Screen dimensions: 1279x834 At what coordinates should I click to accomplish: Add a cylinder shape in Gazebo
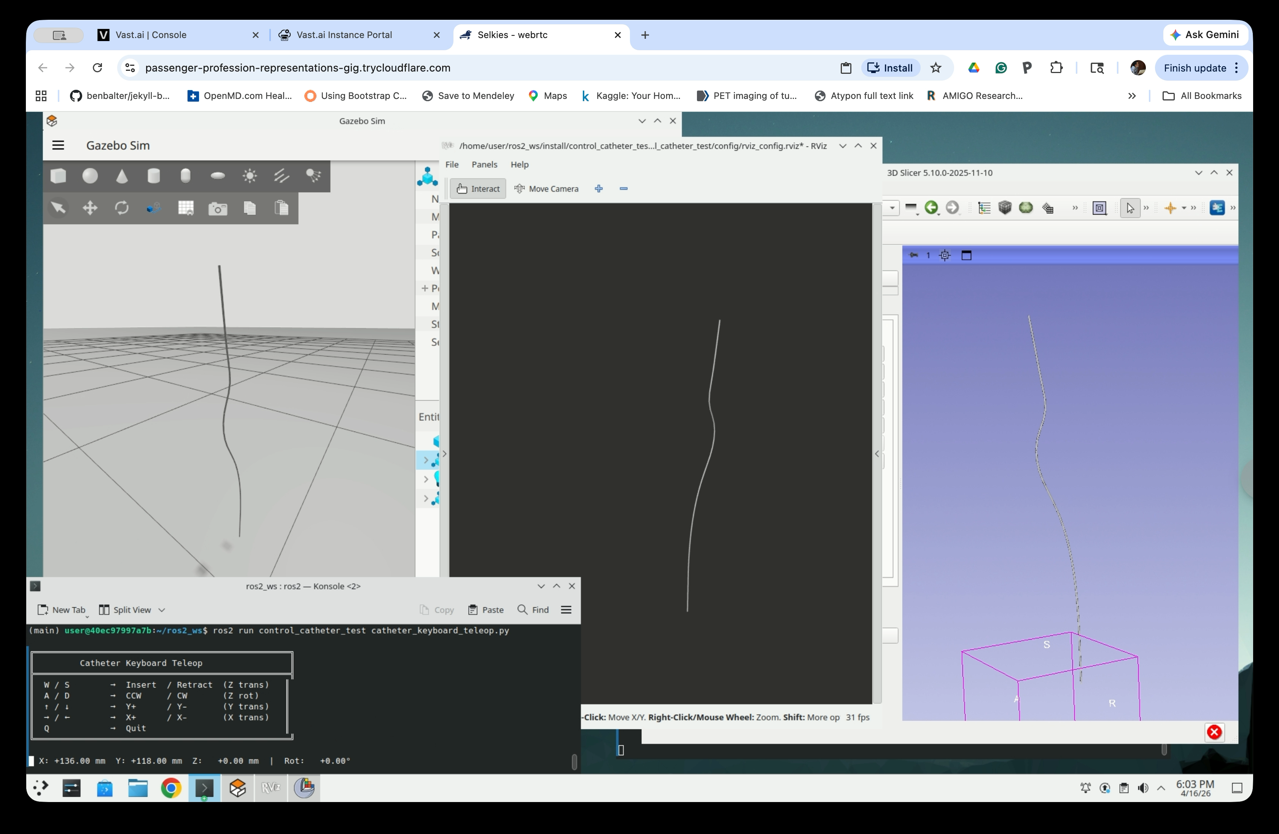point(154,176)
